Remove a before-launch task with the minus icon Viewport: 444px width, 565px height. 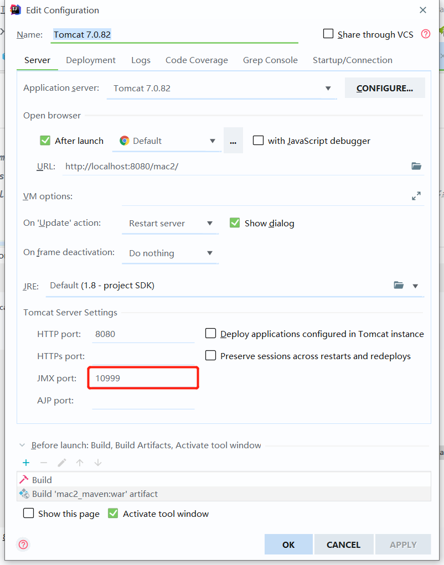(44, 463)
